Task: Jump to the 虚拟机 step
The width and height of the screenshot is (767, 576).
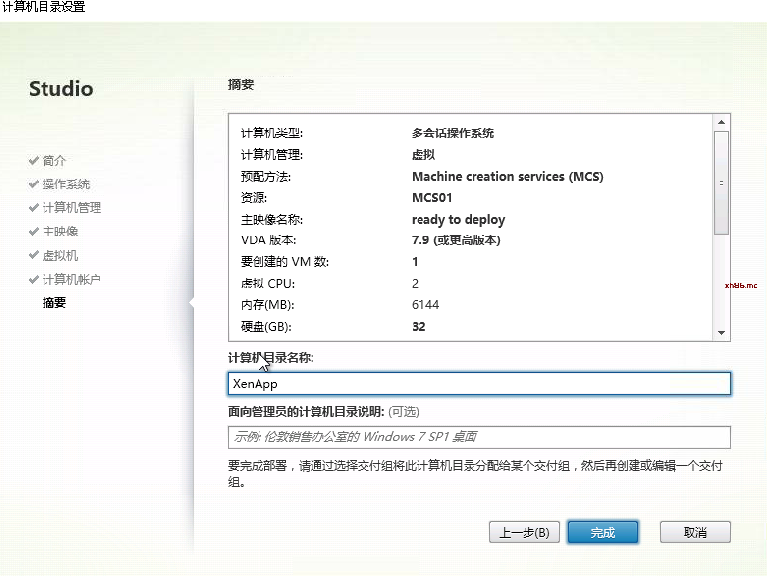Action: point(60,255)
